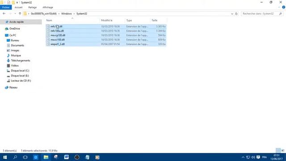Open the OBS Studio taskbar icon

point(77,157)
